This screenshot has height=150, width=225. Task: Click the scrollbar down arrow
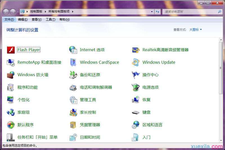pyautogui.click(x=221, y=140)
